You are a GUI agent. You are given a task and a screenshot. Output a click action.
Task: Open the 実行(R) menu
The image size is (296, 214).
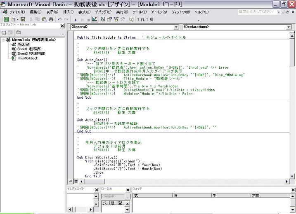click(x=122, y=12)
